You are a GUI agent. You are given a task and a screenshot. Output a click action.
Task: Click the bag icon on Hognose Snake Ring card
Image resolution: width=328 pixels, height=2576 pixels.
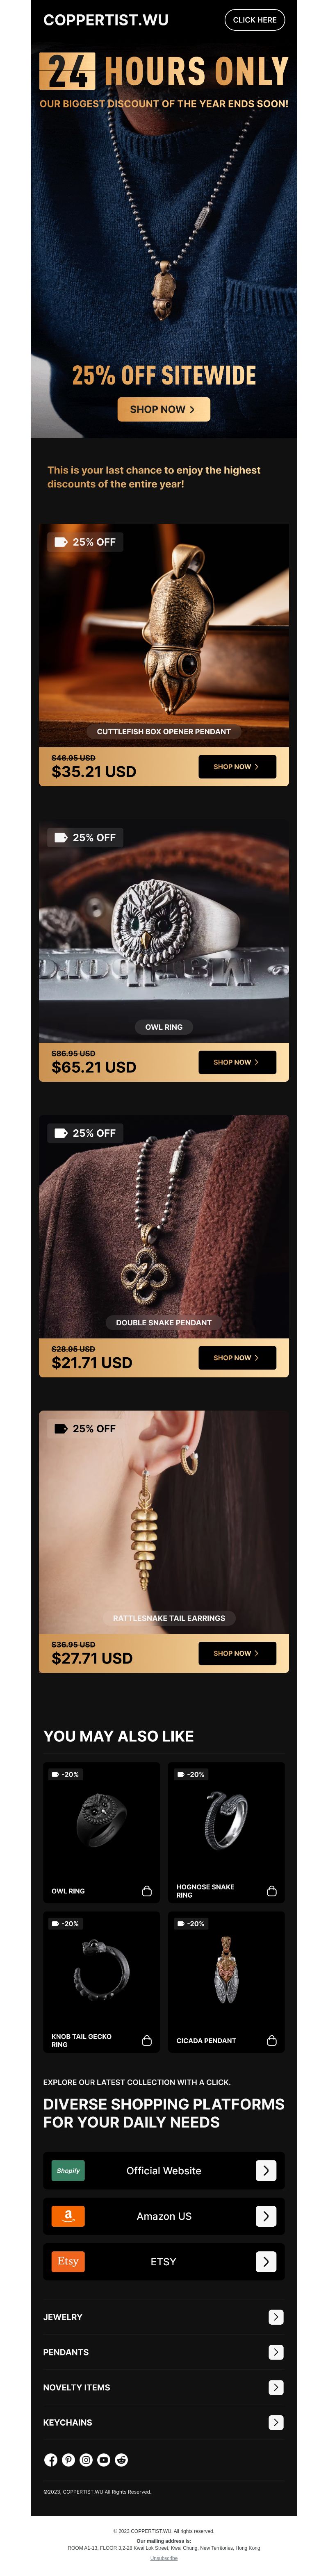pos(272,1890)
